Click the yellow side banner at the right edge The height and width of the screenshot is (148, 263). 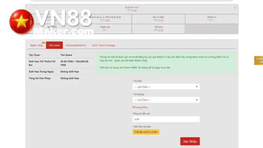click(259, 61)
